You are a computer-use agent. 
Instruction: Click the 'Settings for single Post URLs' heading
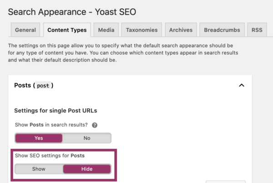coord(56,111)
